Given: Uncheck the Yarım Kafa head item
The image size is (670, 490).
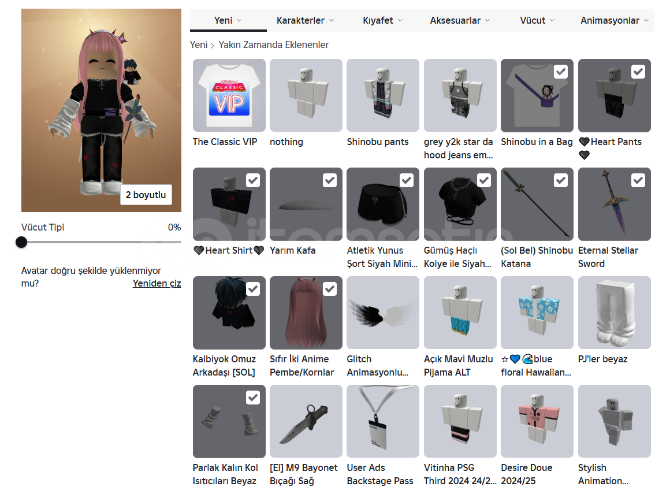Looking at the screenshot, I should pyautogui.click(x=329, y=180).
